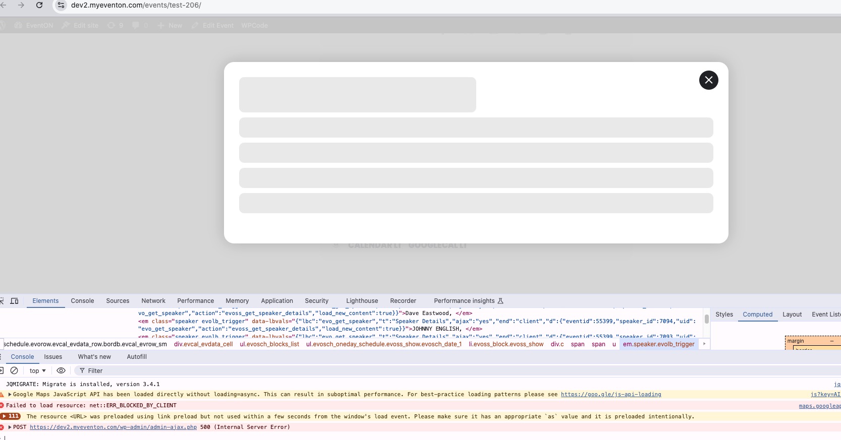This screenshot has width=841, height=440.
Task: Open the Performance insights tab
Action: pyautogui.click(x=469, y=301)
